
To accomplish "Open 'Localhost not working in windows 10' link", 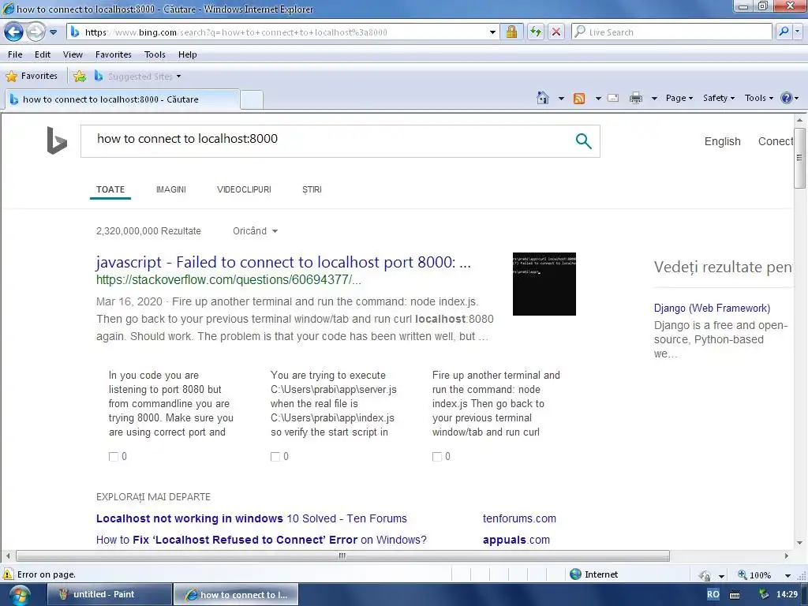I will coord(252,518).
